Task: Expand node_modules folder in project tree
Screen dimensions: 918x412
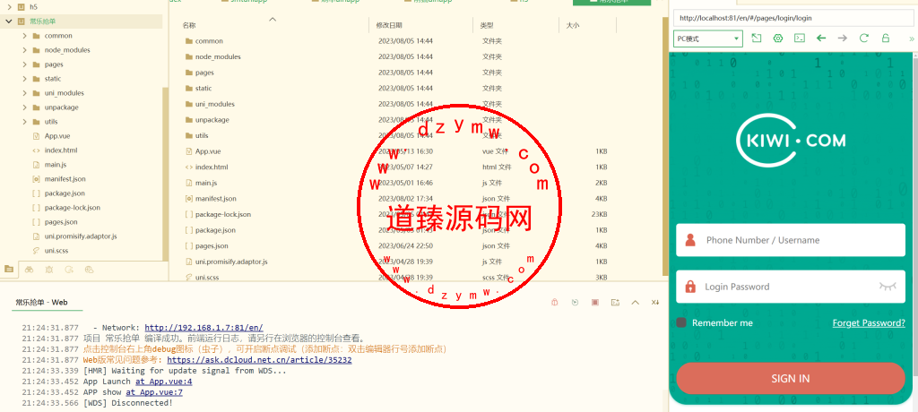Action: click(x=24, y=50)
